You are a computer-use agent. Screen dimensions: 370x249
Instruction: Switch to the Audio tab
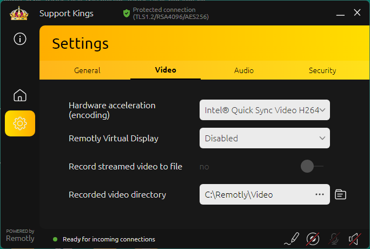point(244,70)
